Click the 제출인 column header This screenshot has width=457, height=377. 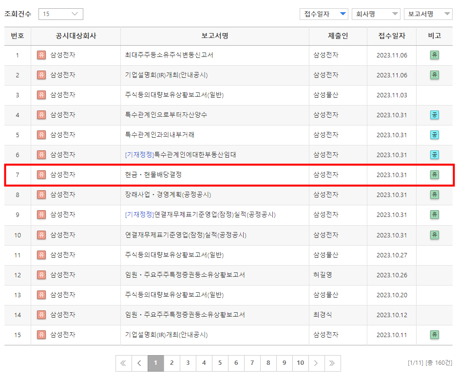(x=338, y=36)
